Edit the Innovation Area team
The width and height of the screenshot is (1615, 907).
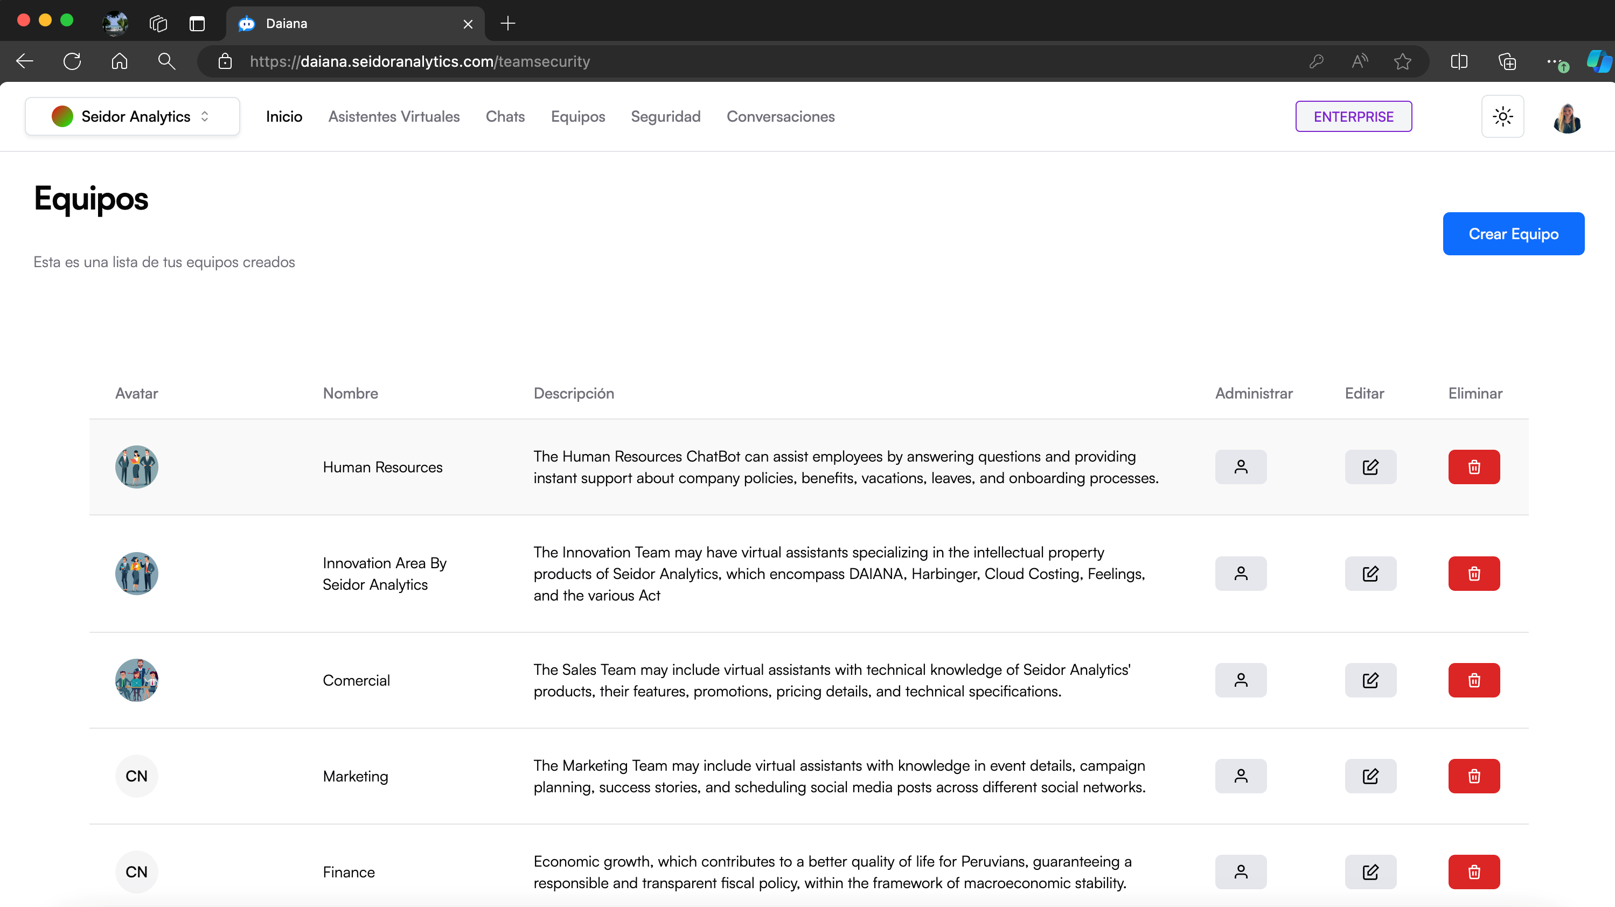click(x=1370, y=574)
